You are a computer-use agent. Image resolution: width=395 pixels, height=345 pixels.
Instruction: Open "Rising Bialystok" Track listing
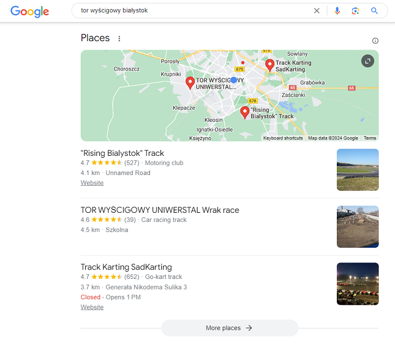pyautogui.click(x=122, y=153)
